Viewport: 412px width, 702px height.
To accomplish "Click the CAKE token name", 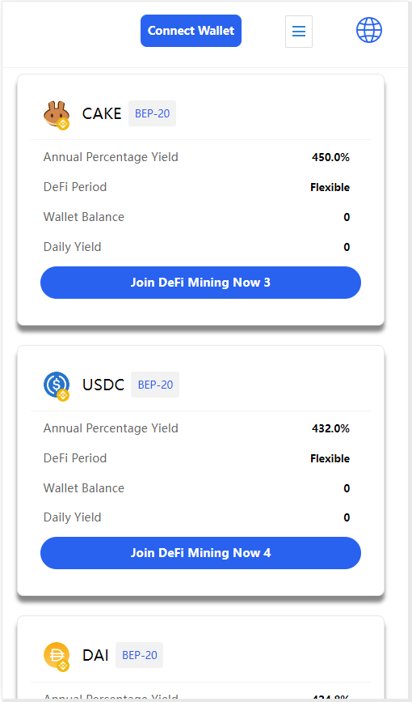I will pos(102,113).
